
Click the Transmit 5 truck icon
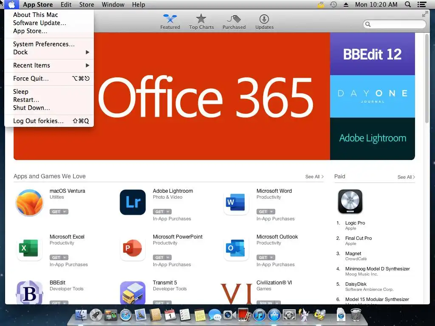coord(133,292)
